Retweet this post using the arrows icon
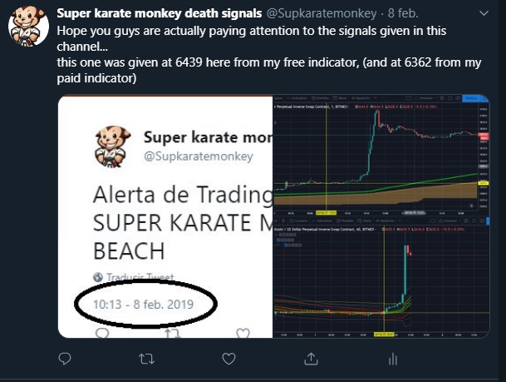 pos(146,359)
